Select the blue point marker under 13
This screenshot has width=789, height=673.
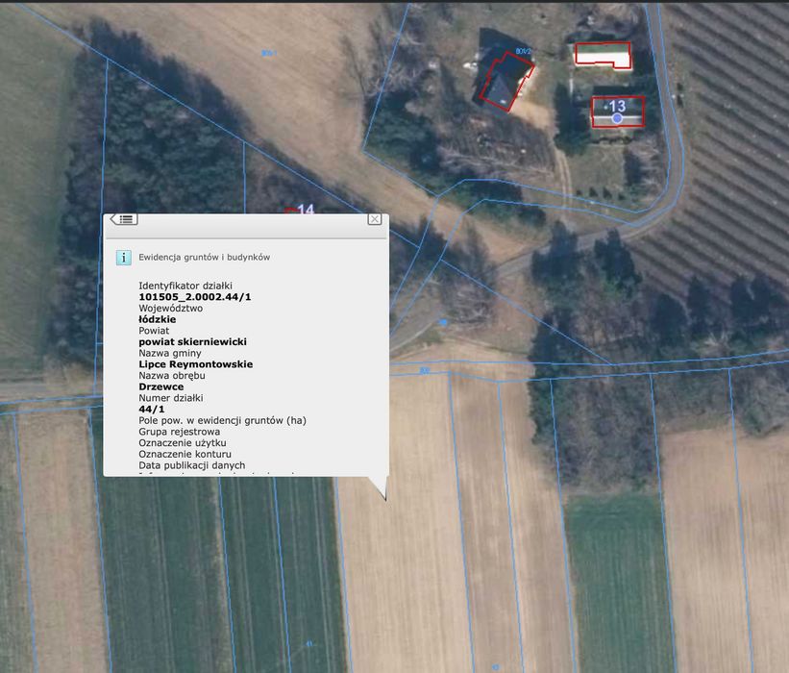click(x=617, y=118)
